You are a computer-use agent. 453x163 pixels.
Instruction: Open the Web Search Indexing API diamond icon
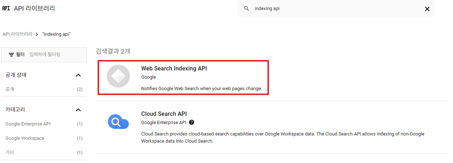coord(118,76)
